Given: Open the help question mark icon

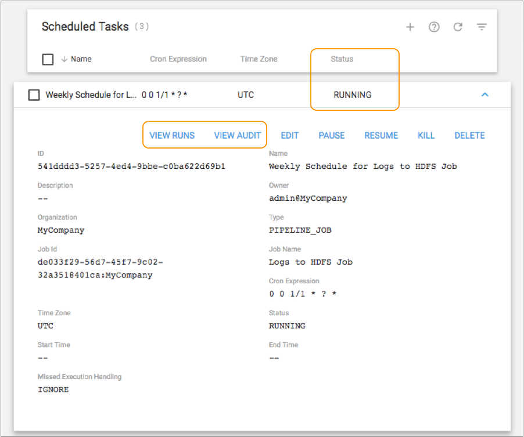Looking at the screenshot, I should coord(434,27).
